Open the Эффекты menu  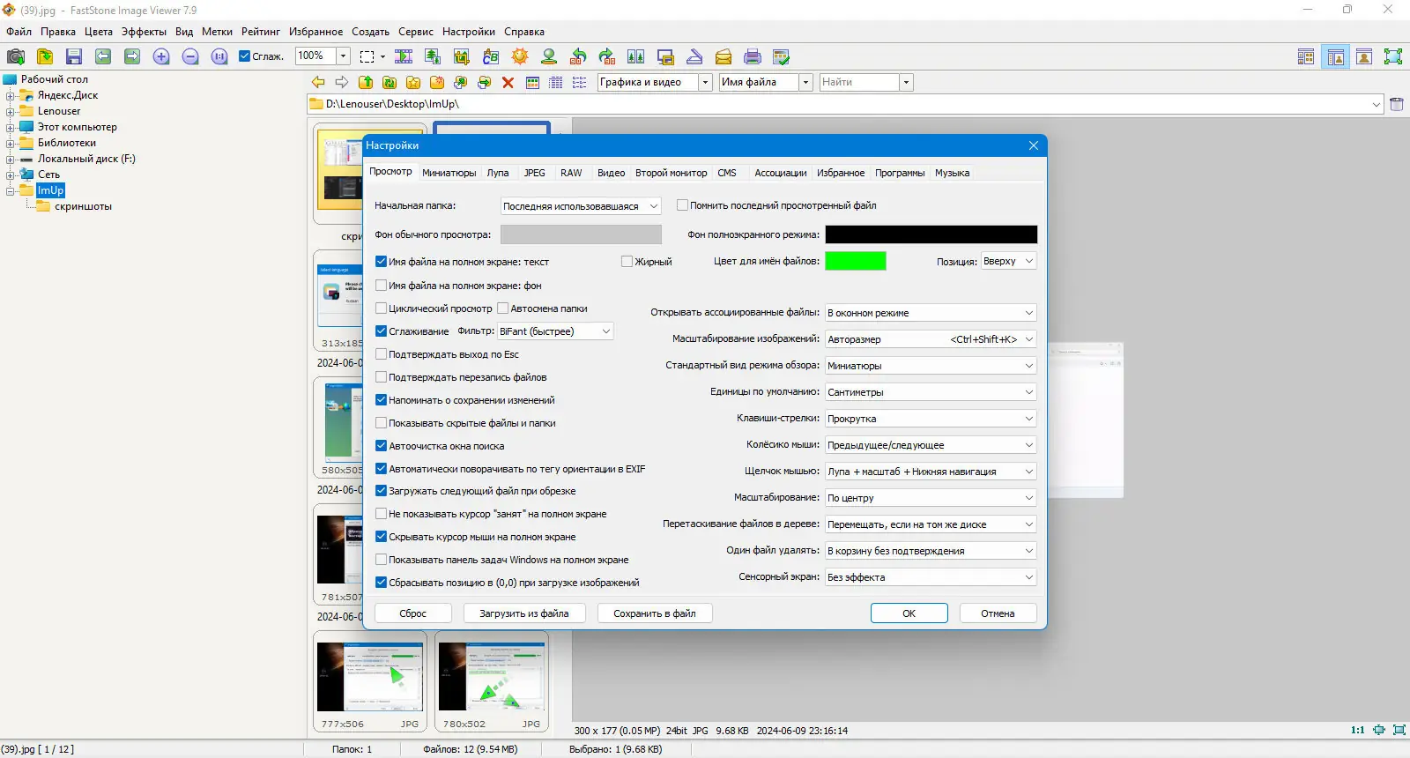tap(144, 32)
